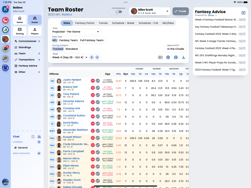The width and height of the screenshot is (251, 188).
Task: Select Tracked scoring category
Action: [x=58, y=49]
